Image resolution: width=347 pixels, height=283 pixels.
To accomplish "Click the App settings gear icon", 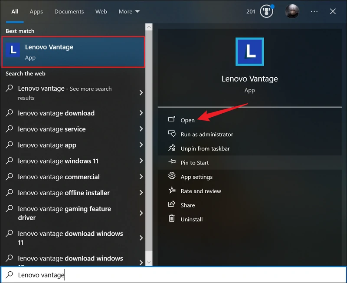I will pos(172,176).
